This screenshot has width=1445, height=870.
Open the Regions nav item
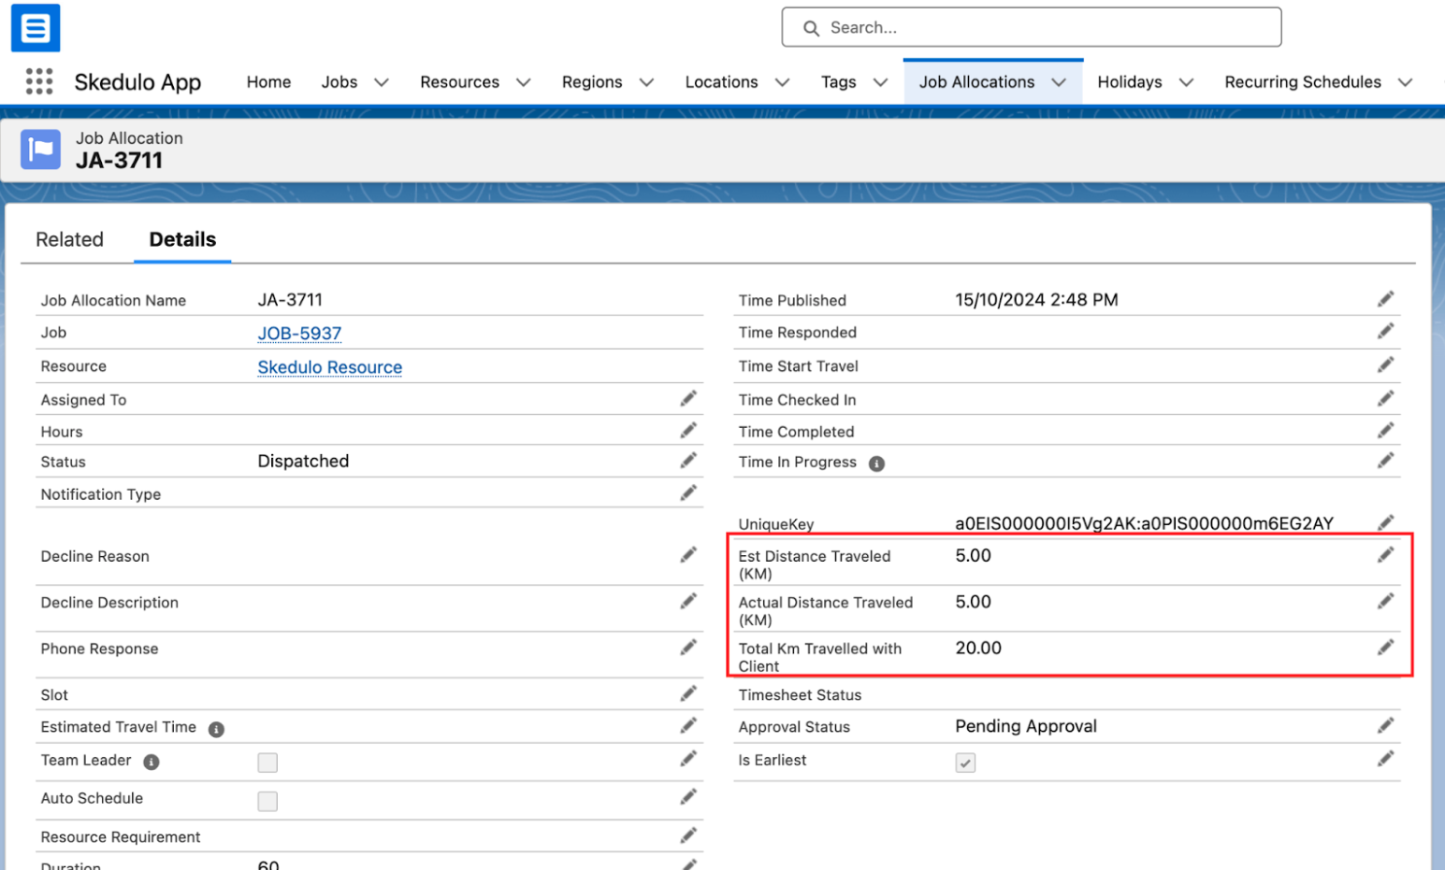pos(592,82)
